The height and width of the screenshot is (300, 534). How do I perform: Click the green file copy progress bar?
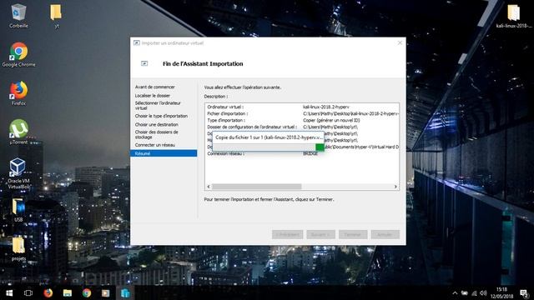(320, 147)
